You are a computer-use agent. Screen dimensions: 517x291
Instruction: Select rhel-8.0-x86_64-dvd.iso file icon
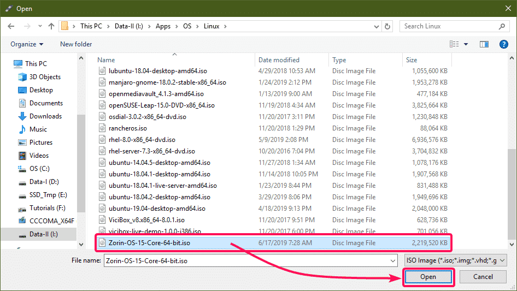coord(102,140)
